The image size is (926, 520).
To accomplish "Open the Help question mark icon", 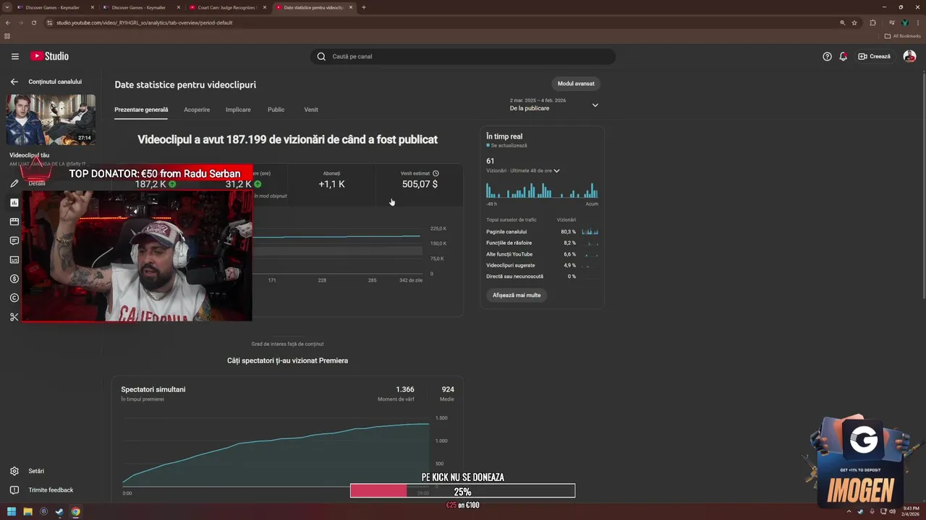I will click(x=827, y=56).
